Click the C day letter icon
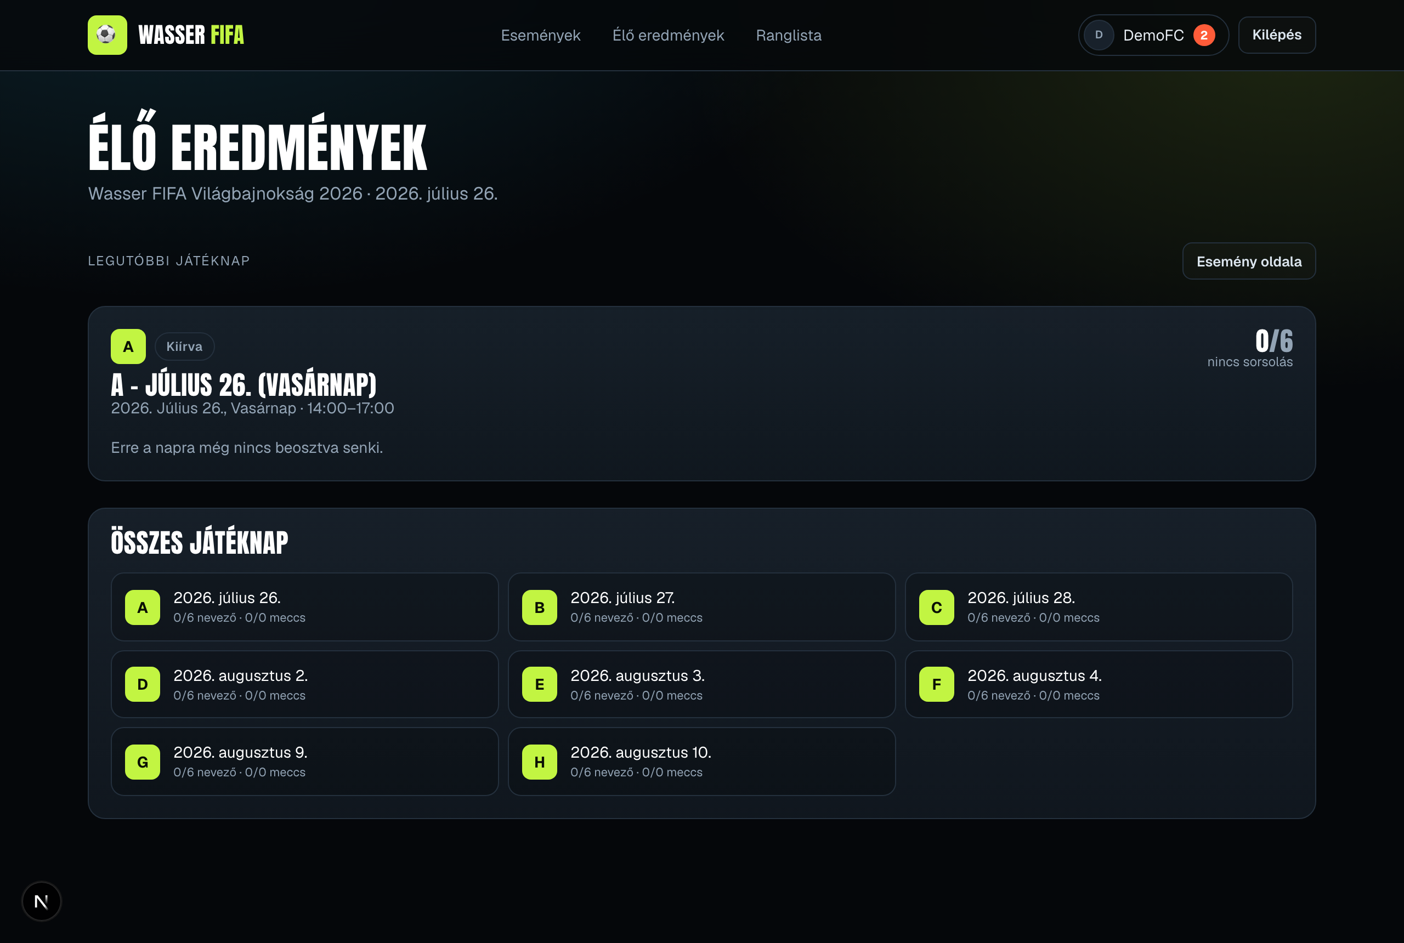Screen dimensions: 1404x943 click(936, 607)
